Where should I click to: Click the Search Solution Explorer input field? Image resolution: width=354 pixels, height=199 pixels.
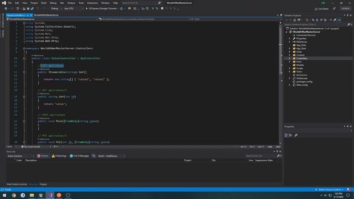(316, 24)
